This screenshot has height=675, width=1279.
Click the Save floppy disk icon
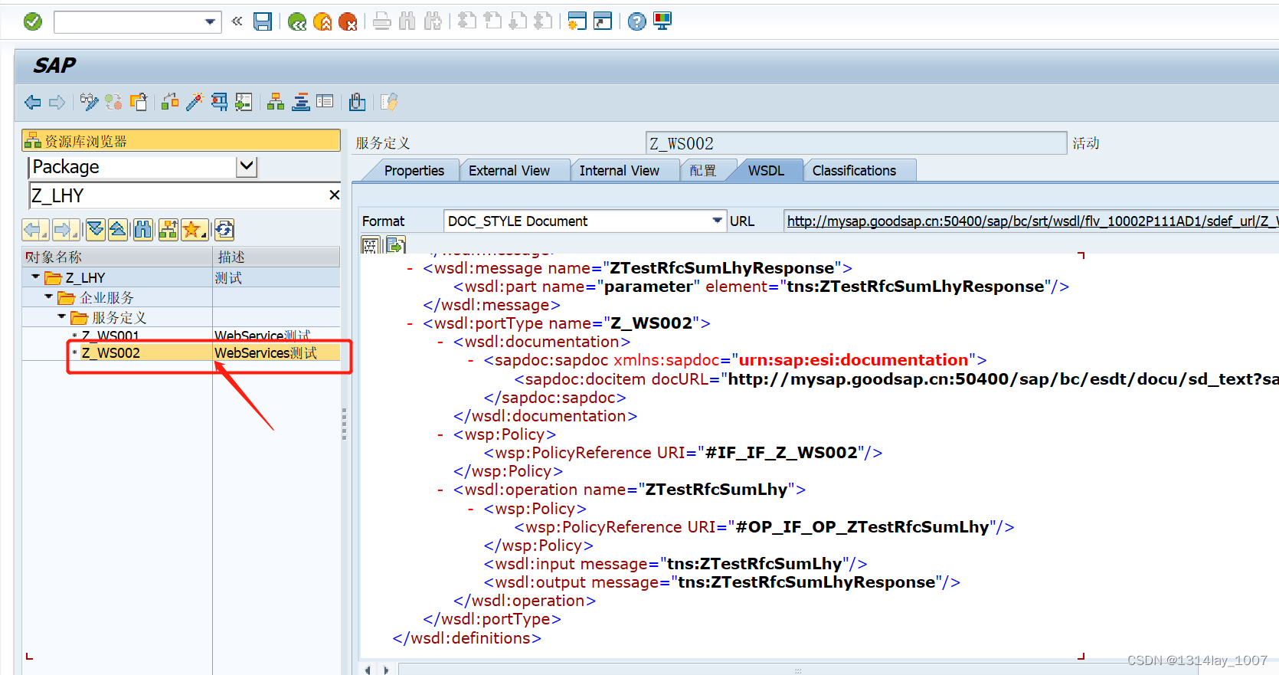click(263, 21)
